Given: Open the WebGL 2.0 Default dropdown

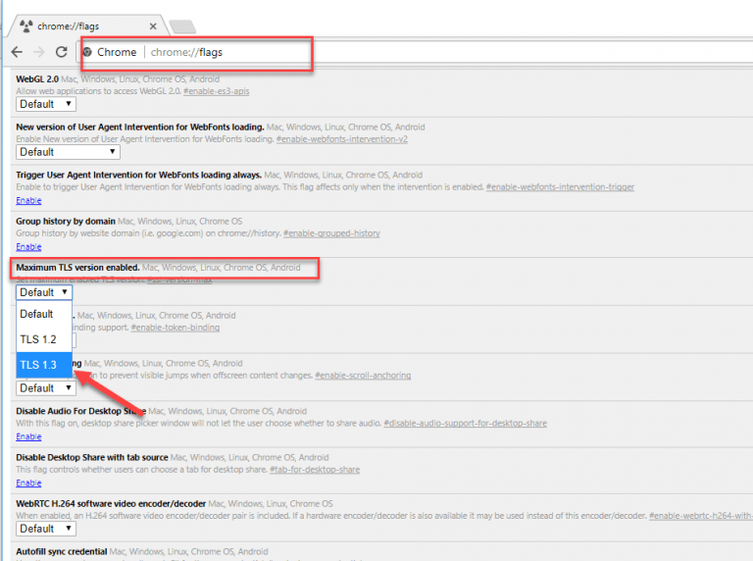Looking at the screenshot, I should click(x=46, y=104).
